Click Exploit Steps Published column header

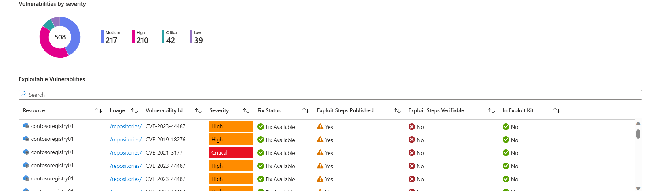tap(345, 110)
